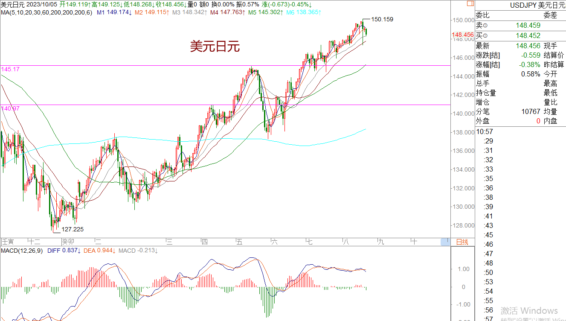Viewport: 566px width, 321px height.
Task: Click the :29 entry in tick list
Action: (488, 141)
